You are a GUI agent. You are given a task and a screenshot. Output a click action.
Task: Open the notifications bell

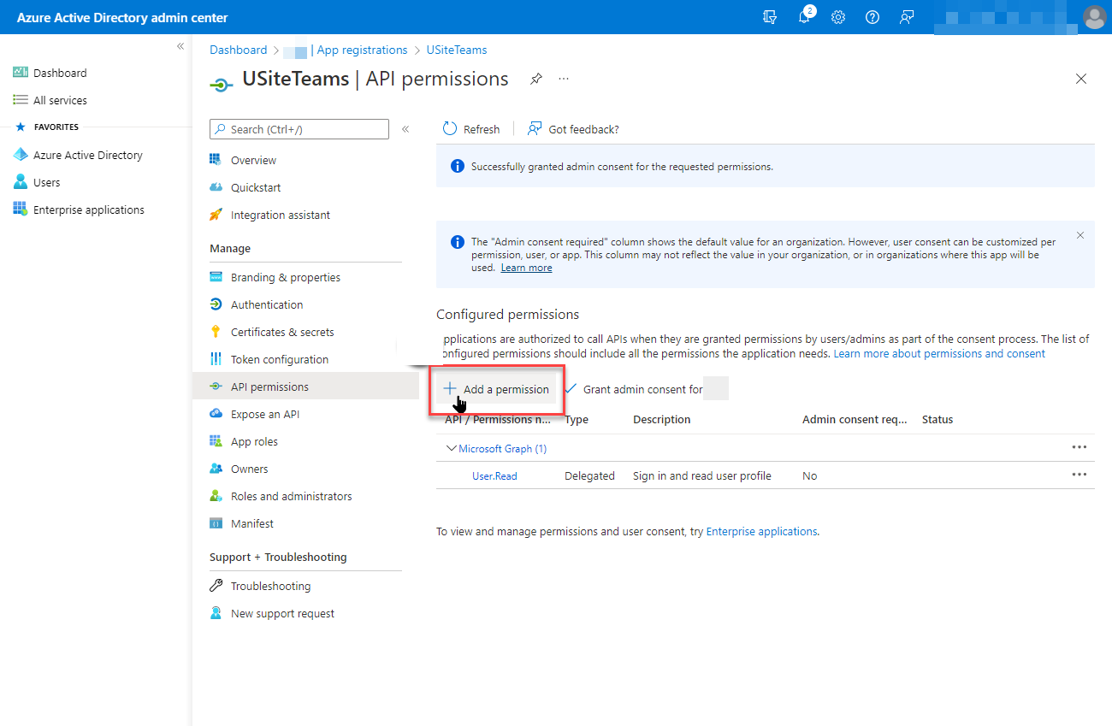(804, 17)
